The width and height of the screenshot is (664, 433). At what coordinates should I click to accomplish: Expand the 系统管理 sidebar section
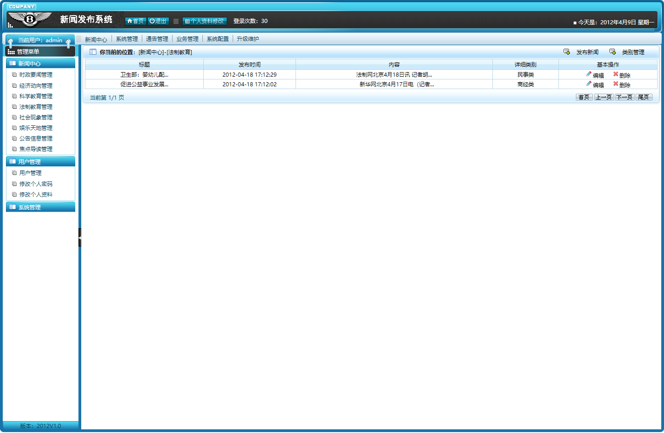[x=40, y=207]
